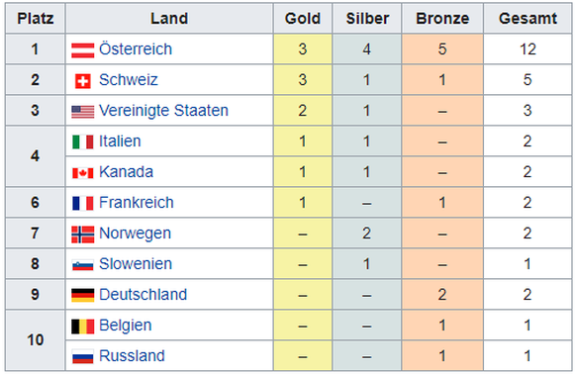The image size is (576, 376).
Task: Click the Norwegian flag icon
Action: tap(83, 235)
